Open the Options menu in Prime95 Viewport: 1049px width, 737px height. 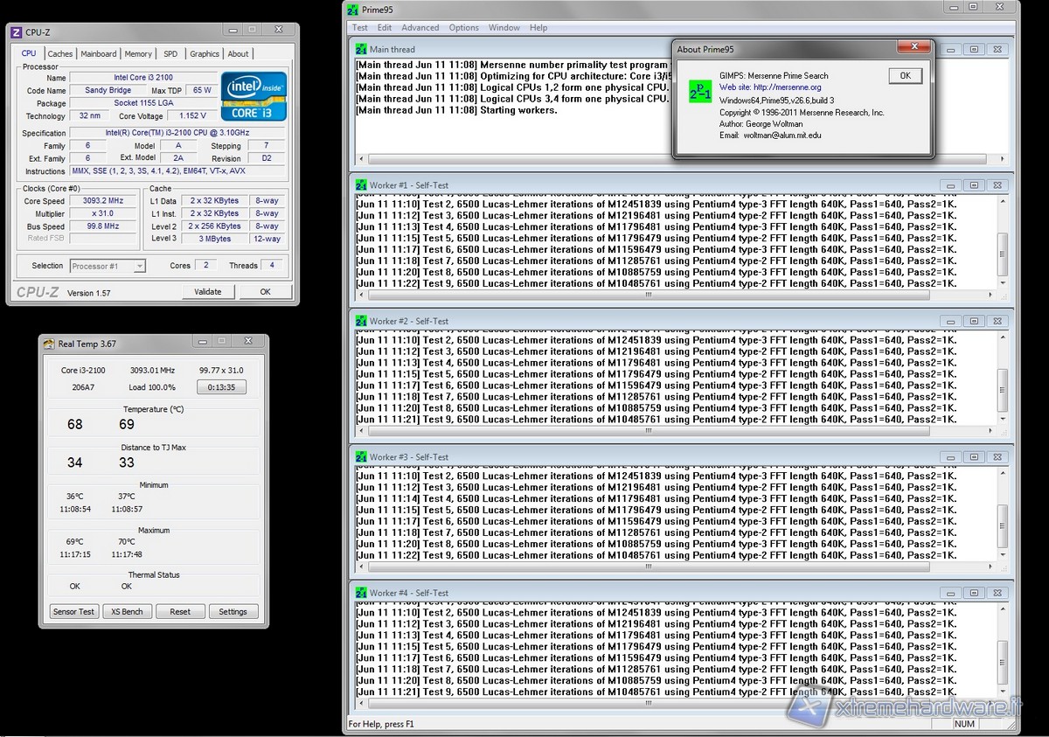463,27
